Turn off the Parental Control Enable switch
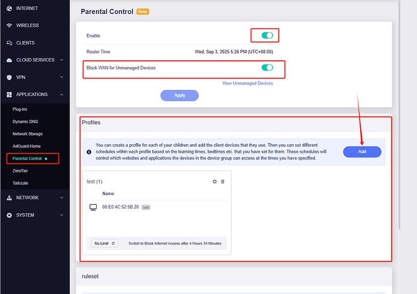 (x=267, y=36)
